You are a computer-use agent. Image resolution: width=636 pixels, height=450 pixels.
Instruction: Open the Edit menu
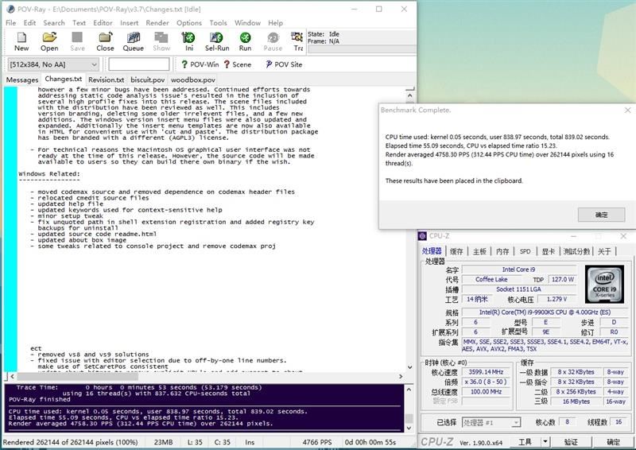pyautogui.click(x=29, y=23)
